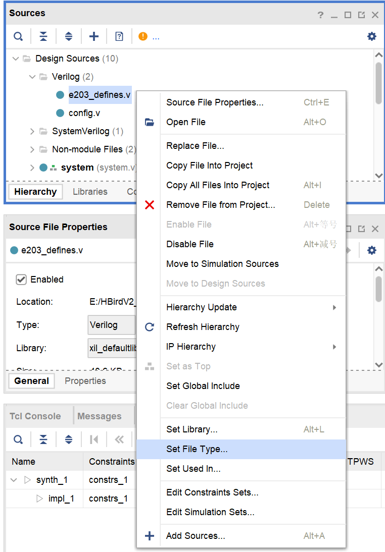385x552 pixels.
Task: Toggle the Enabled checkbox
Action: coord(21,280)
